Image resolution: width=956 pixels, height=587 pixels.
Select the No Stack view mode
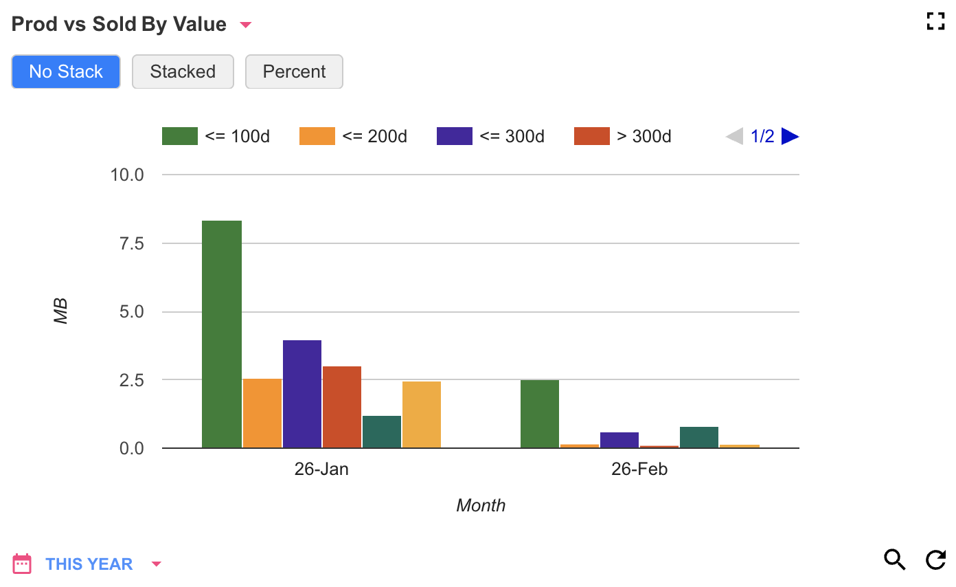pyautogui.click(x=66, y=71)
